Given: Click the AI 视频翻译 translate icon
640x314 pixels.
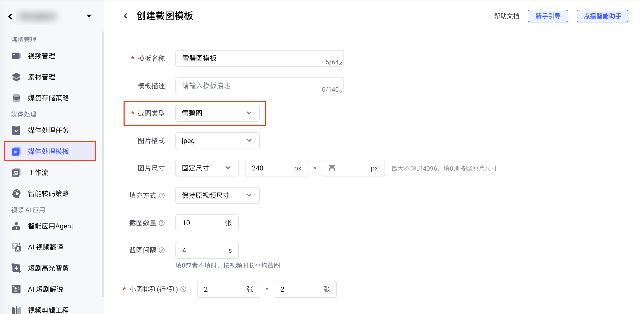Looking at the screenshot, I should pos(16,247).
